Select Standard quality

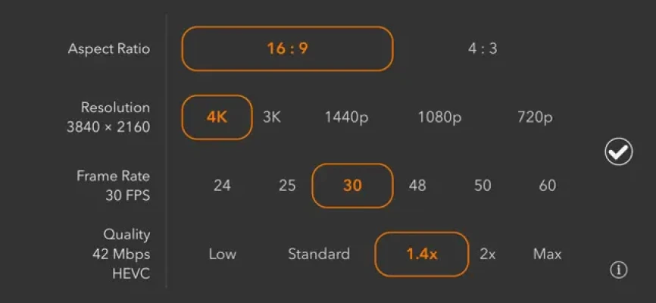tap(319, 254)
